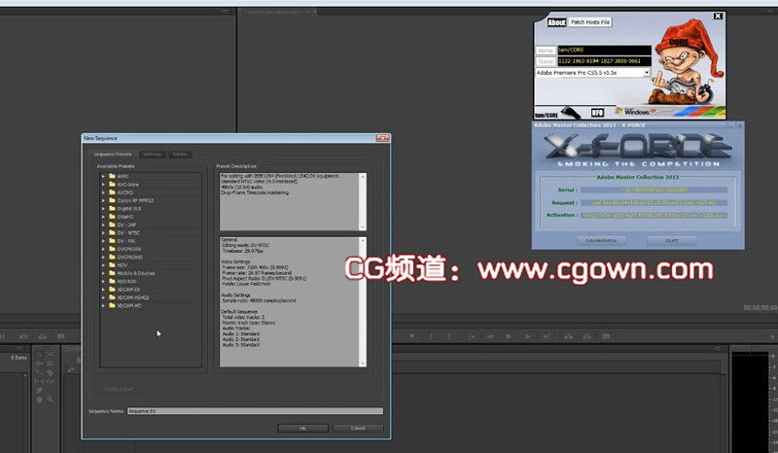The width and height of the screenshot is (778, 453).
Task: Select the Zoom magnifier tool
Action: (50, 400)
